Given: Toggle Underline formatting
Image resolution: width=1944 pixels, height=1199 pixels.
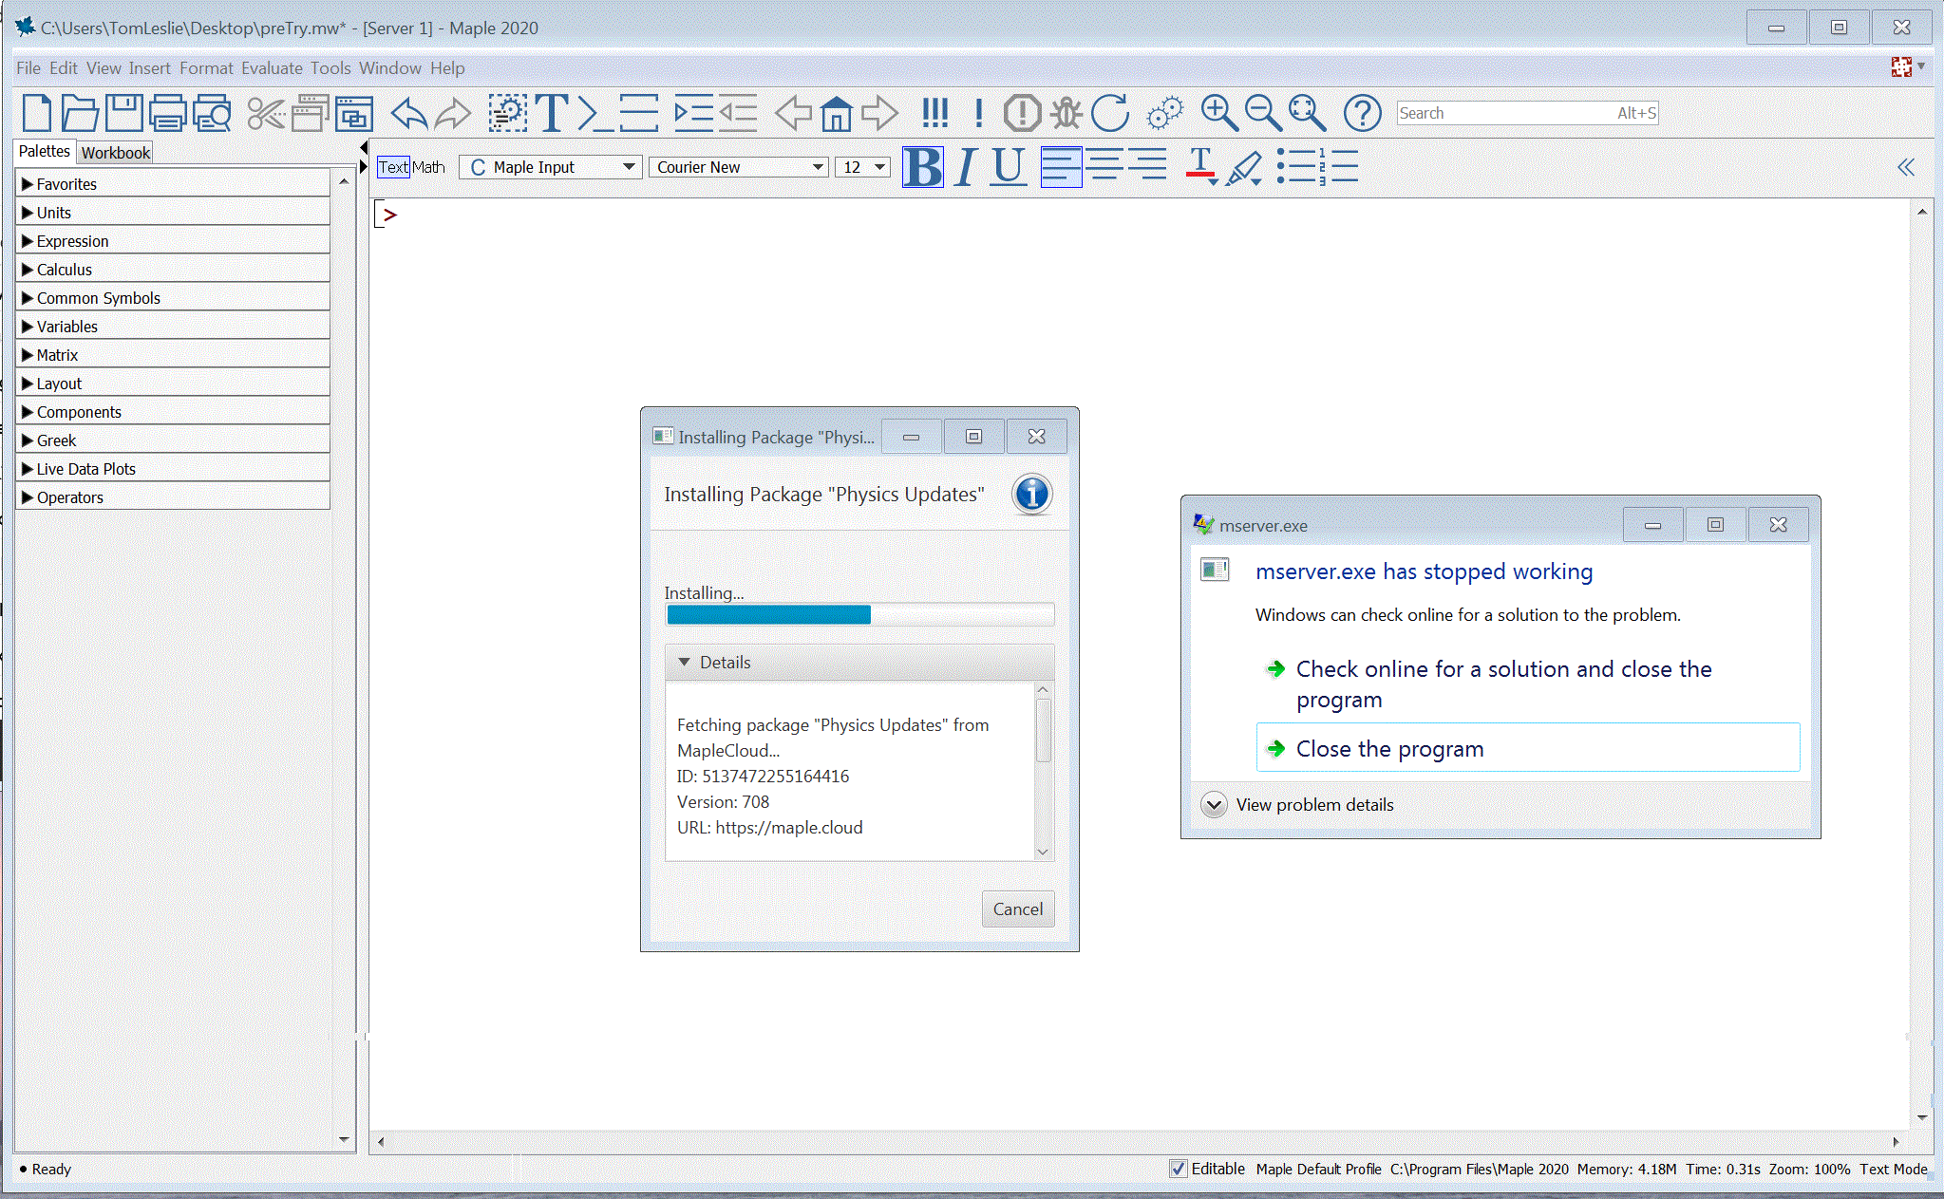Looking at the screenshot, I should tap(1009, 167).
